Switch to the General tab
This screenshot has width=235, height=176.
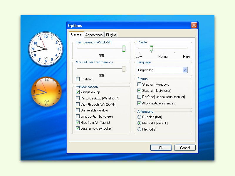pyautogui.click(x=77, y=34)
